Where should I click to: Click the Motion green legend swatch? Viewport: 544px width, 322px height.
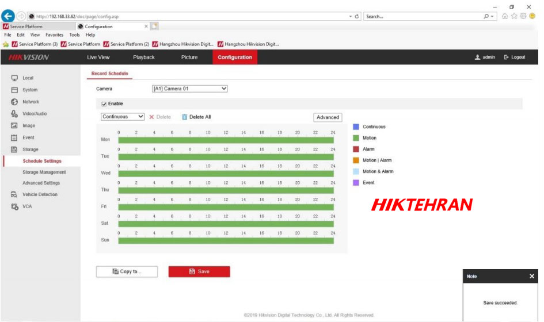[356, 138]
